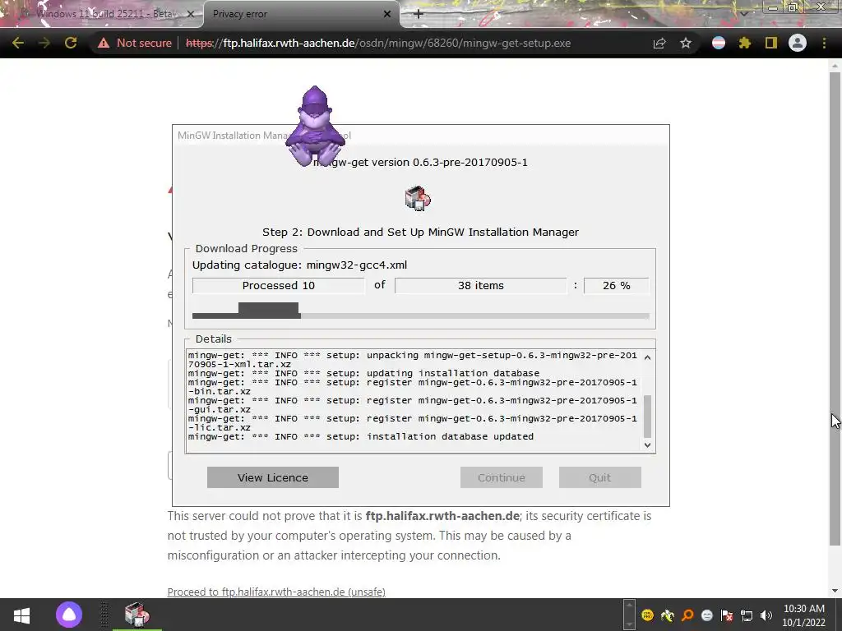This screenshot has width=842, height=631.
Task: Select the Privacy error tab
Action: 301,14
